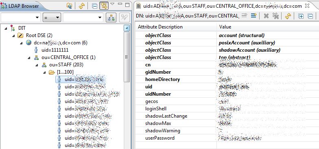Viewport: 319px width, 149px height.
Task: Select the cn attribute row
Action: (227, 65)
